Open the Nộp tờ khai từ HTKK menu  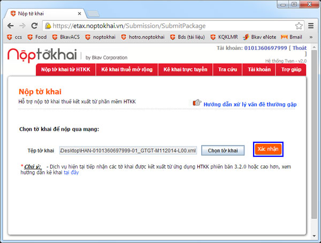coord(66,70)
